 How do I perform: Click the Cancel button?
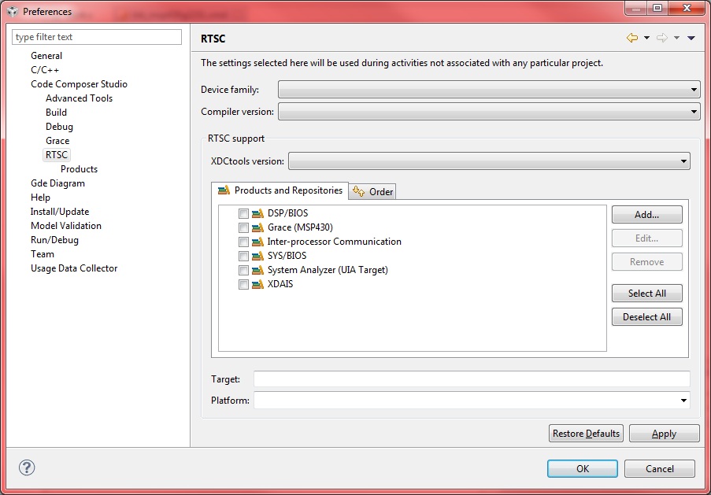pyautogui.click(x=659, y=469)
